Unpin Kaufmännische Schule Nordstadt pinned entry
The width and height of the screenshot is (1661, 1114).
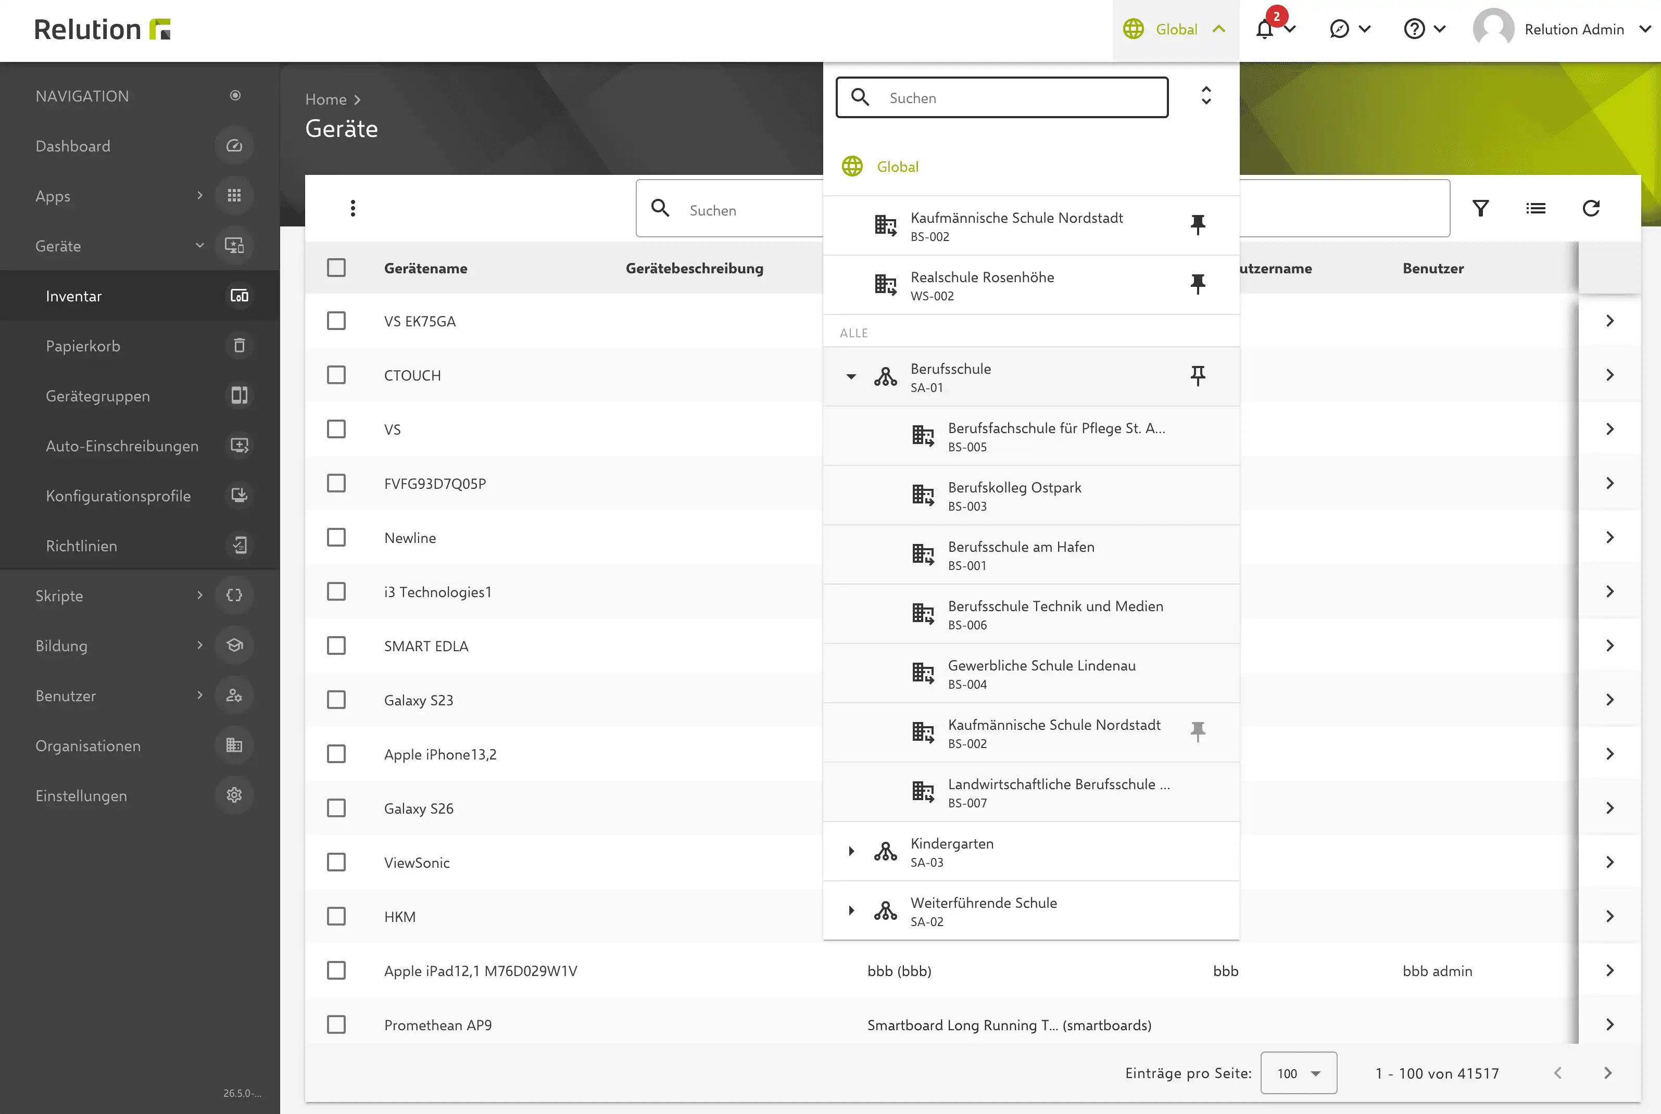1198,225
